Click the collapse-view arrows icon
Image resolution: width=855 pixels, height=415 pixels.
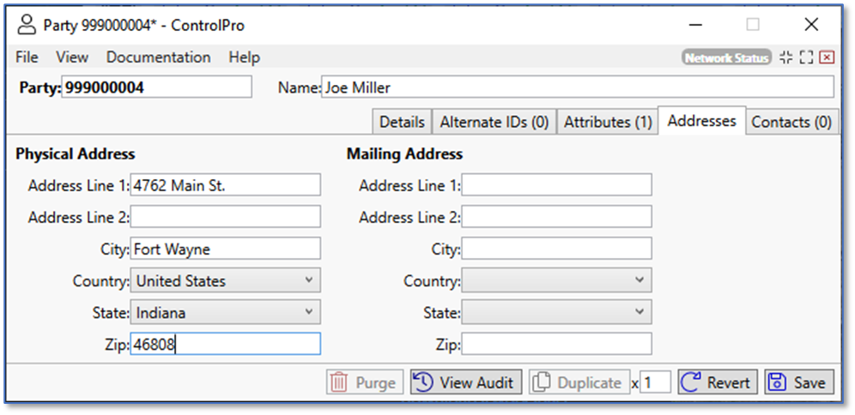point(786,57)
